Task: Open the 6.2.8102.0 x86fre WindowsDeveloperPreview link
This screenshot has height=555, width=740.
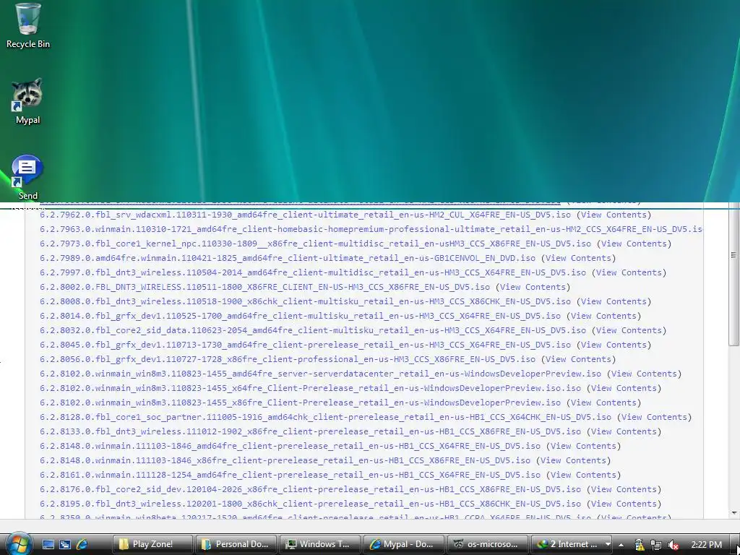Action: [300, 403]
